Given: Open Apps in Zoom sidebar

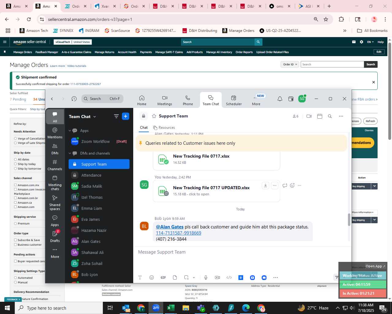Looking at the screenshot, I should (x=55, y=221).
